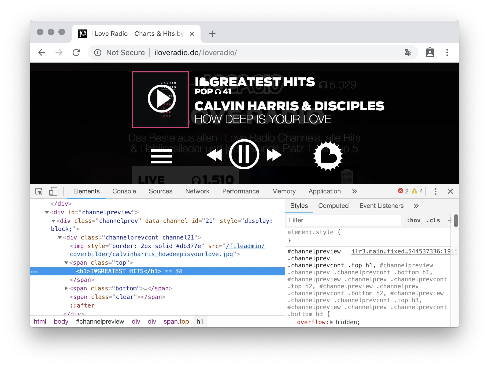
Task: Open the Google Translate icon in address bar
Action: [x=408, y=53]
